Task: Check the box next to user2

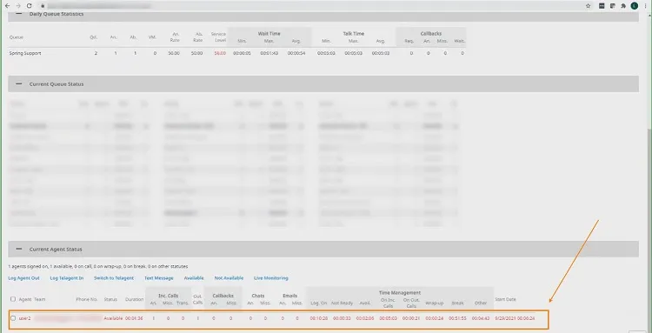Action: point(13,318)
